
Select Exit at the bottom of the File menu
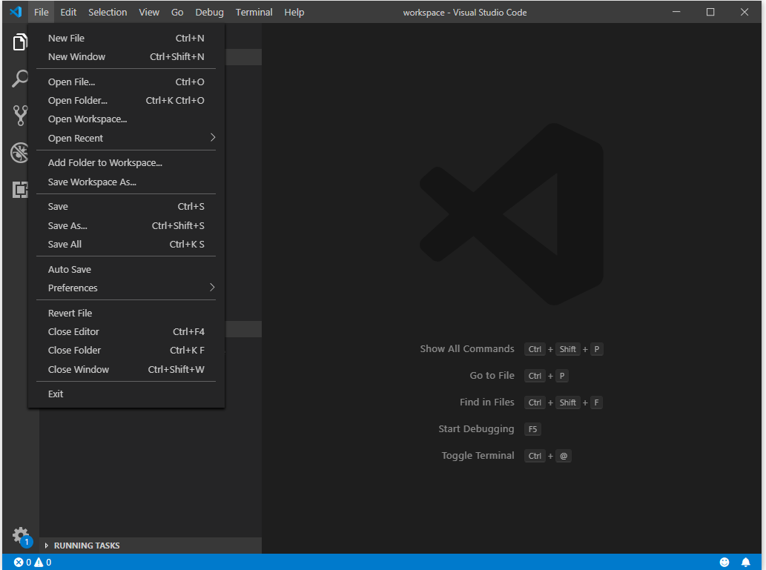[56, 394]
